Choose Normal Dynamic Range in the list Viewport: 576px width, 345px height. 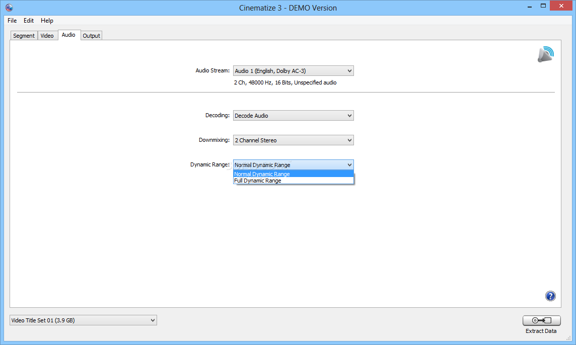coord(293,174)
